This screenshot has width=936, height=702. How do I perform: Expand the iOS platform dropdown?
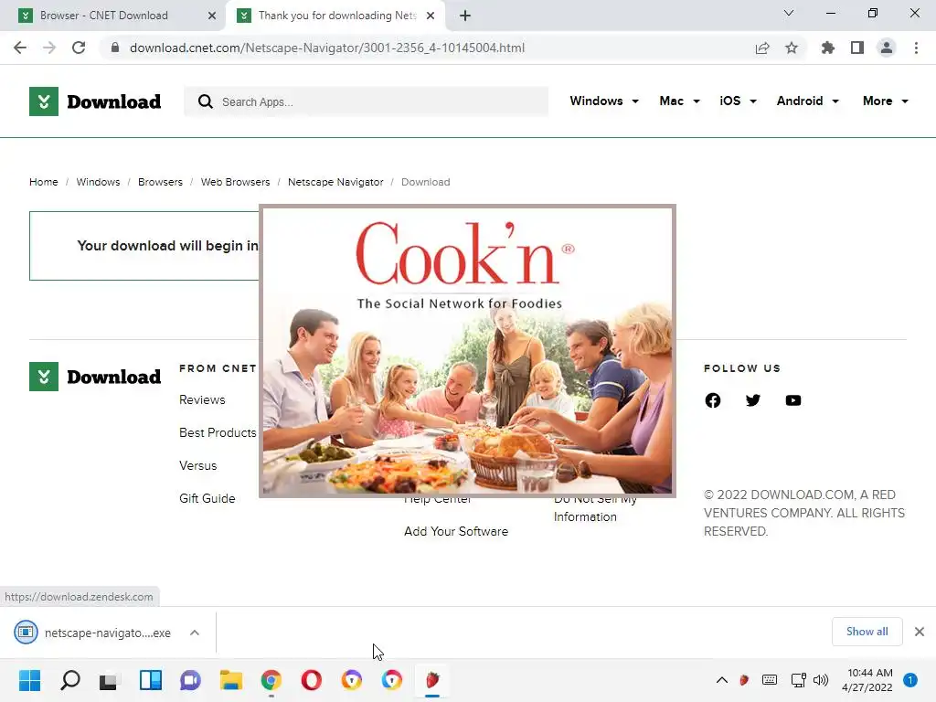(738, 101)
